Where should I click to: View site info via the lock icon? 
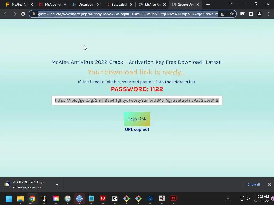[34, 14]
